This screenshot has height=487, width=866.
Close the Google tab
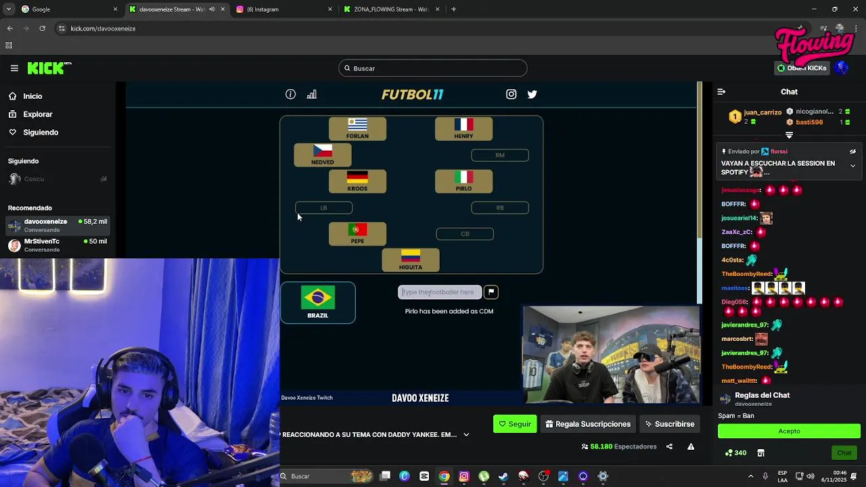[115, 9]
